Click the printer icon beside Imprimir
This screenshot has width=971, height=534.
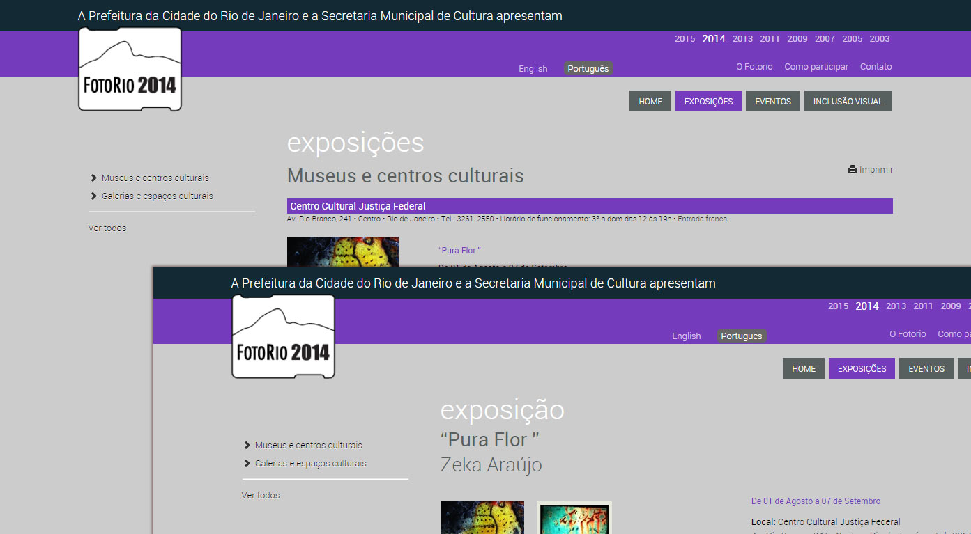852,169
